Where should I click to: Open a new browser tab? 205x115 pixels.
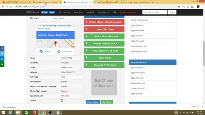point(157,2)
